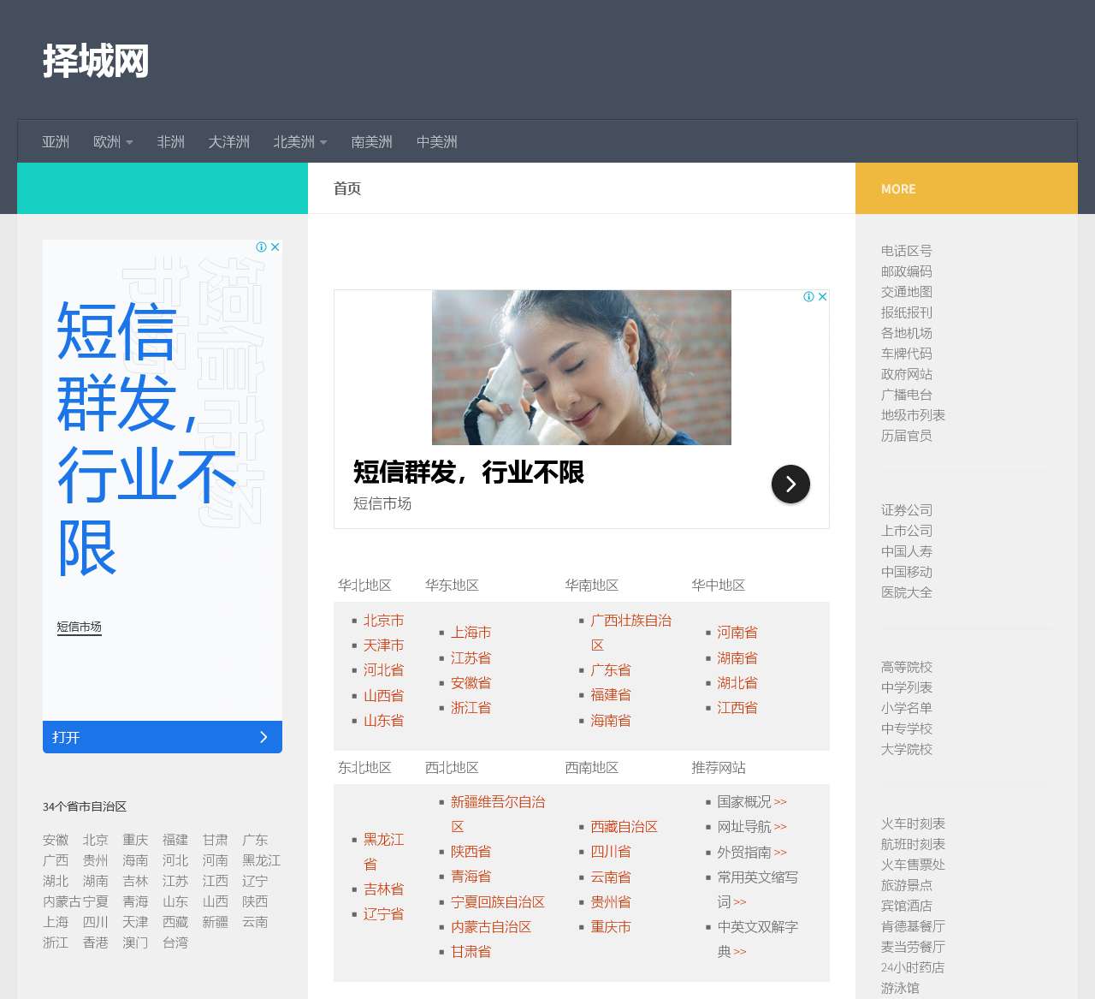Select 南美洲 in the navigation bar

coord(371,142)
